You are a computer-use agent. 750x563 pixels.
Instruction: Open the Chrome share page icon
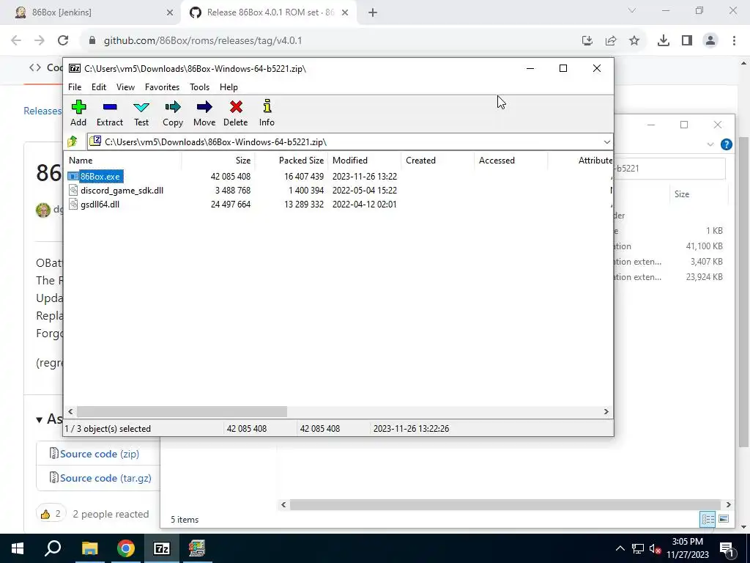click(x=611, y=40)
